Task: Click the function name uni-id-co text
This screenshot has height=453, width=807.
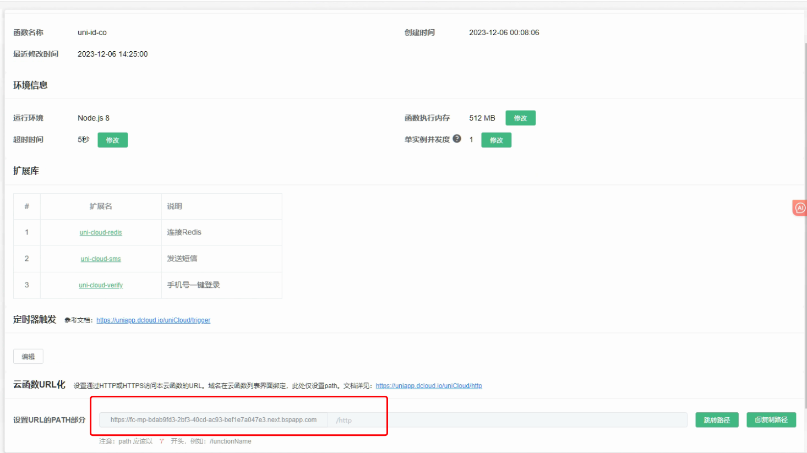Action: [92, 32]
